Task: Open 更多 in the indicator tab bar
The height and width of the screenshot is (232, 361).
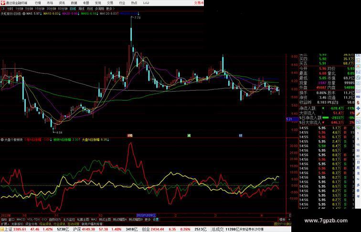Action: pos(148,220)
